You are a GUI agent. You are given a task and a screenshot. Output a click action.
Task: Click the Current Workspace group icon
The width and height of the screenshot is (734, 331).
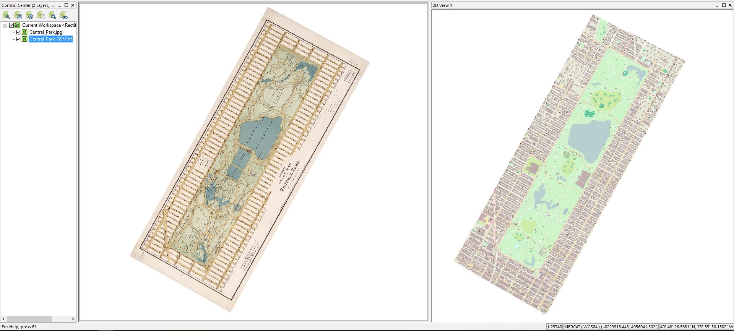pyautogui.click(x=18, y=25)
